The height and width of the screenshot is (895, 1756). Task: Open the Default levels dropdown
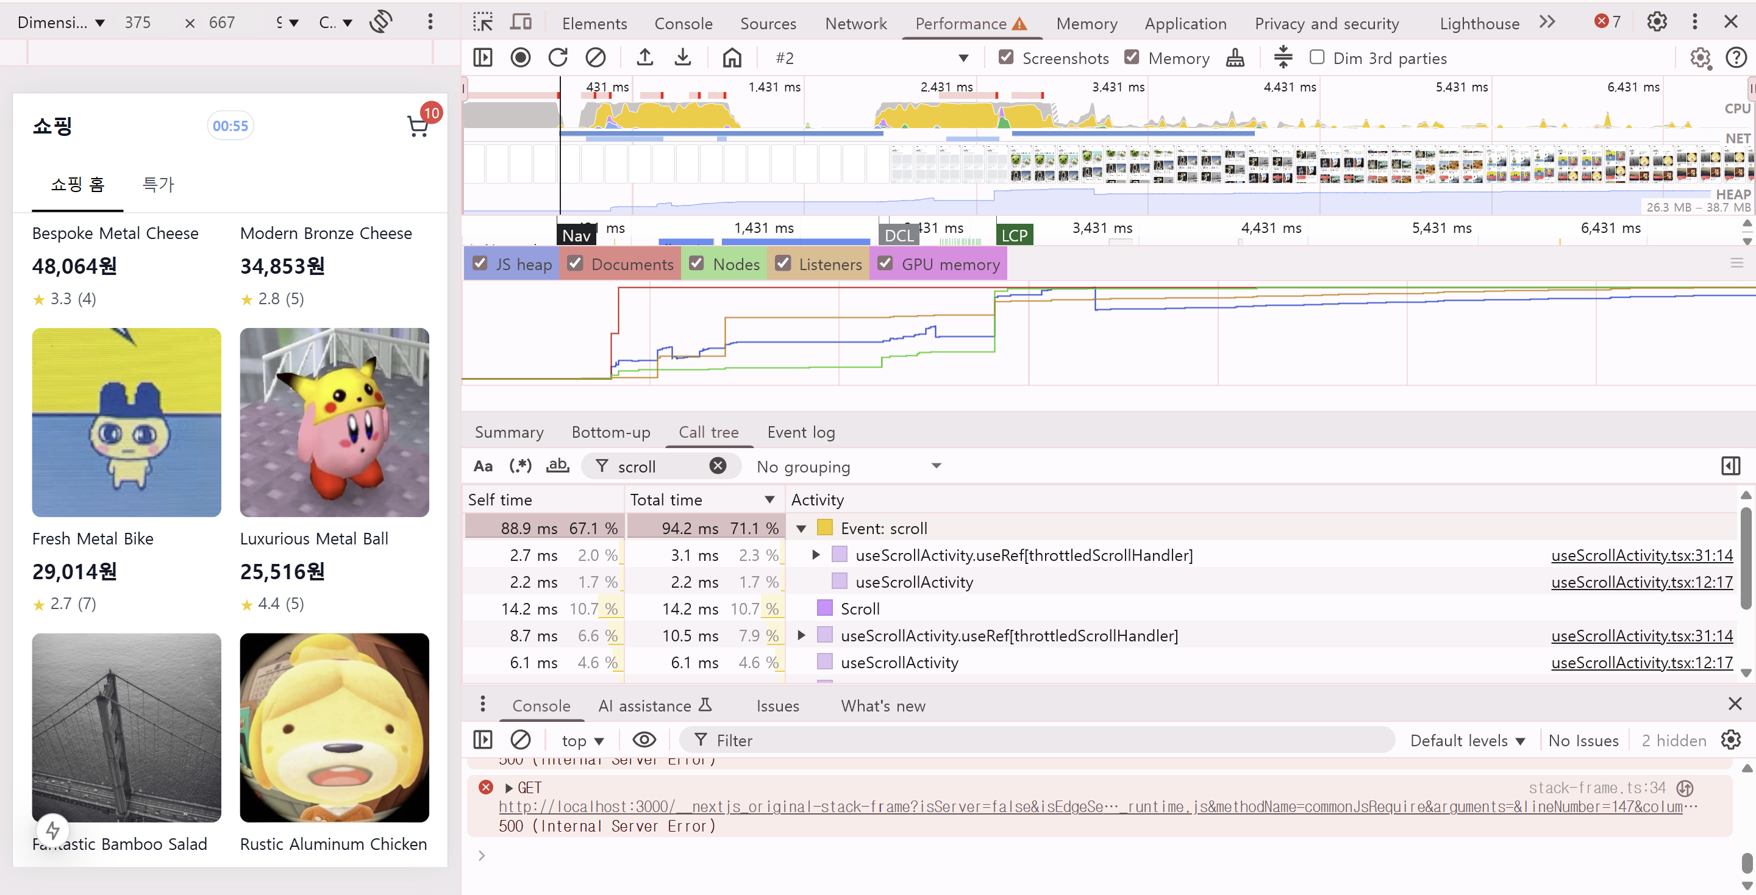pos(1467,740)
